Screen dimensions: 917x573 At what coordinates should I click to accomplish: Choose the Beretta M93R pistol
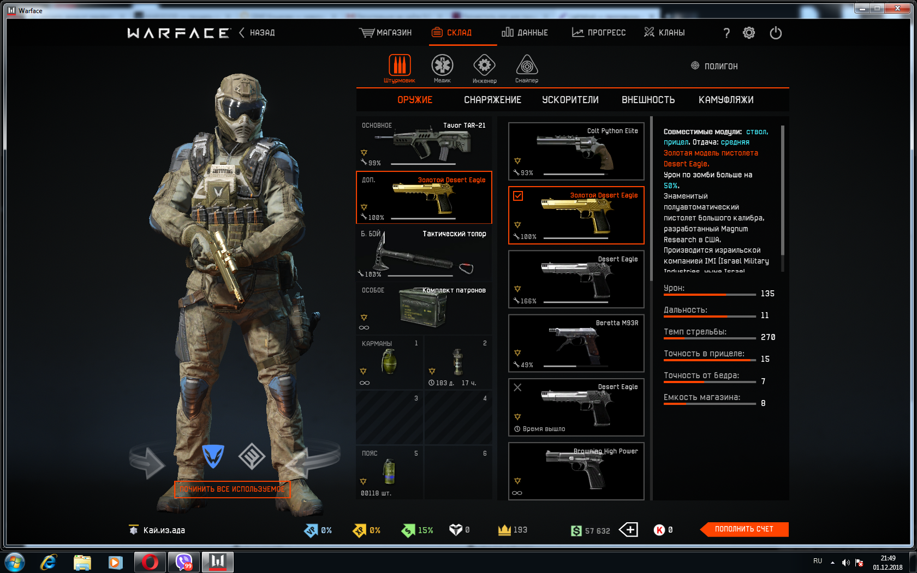(x=576, y=343)
